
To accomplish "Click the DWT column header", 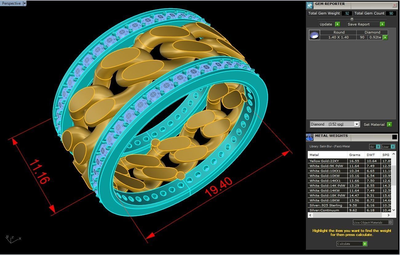I will click(x=373, y=155).
